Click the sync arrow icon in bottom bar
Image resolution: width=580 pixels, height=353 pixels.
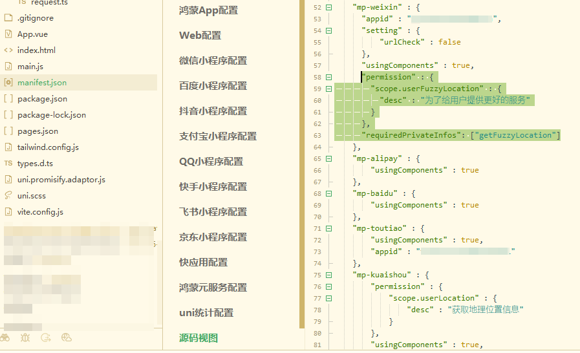coord(46,337)
